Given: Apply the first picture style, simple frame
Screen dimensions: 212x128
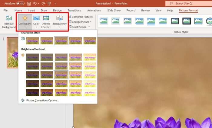Looking at the screenshot, I should pos(104,21).
